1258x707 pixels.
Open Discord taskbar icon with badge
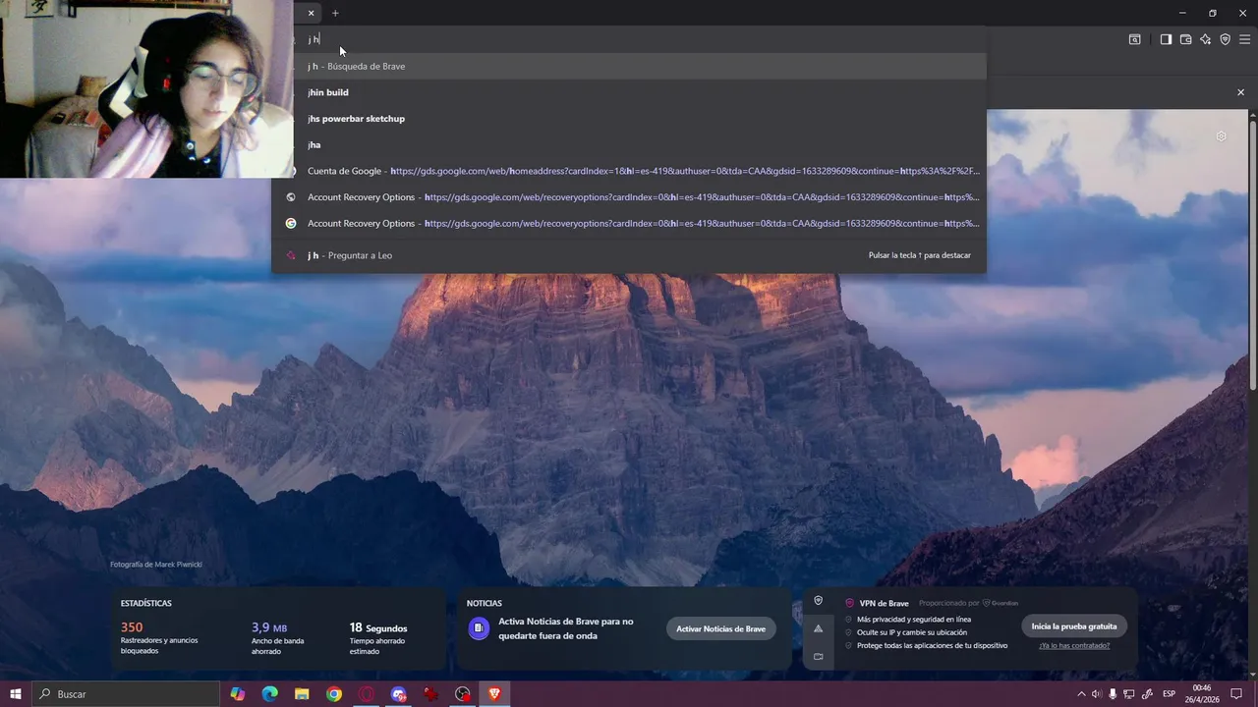399,694
